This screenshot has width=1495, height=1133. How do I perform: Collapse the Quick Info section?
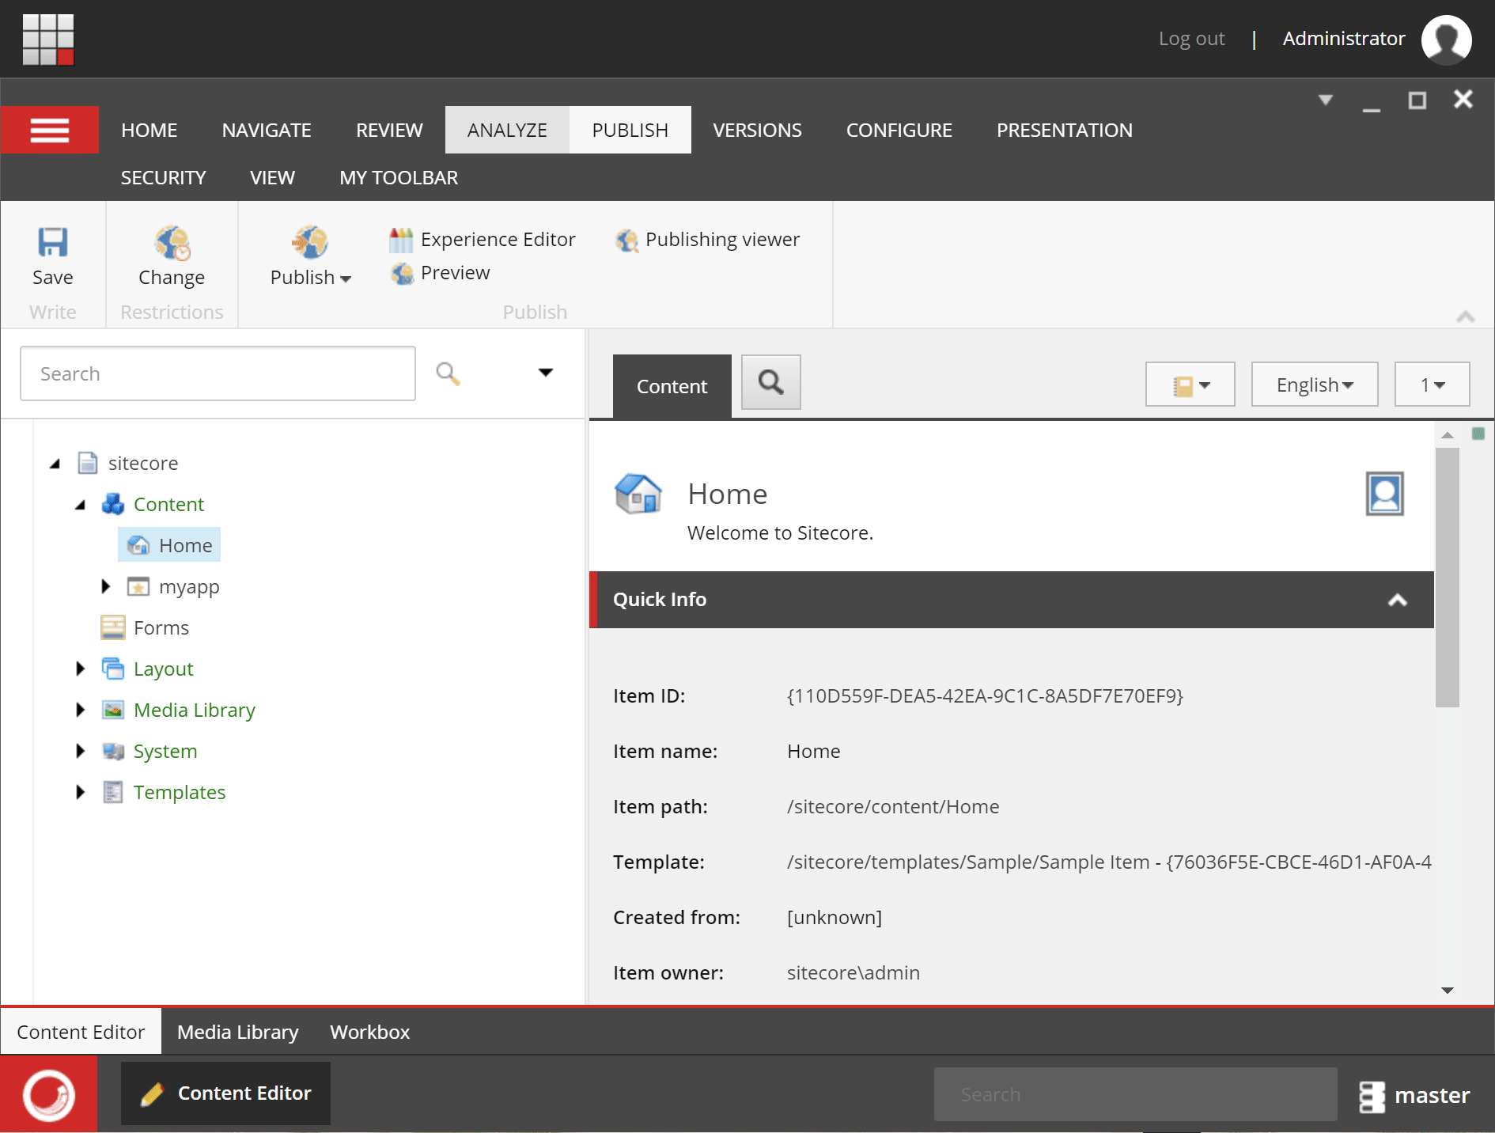(1398, 600)
